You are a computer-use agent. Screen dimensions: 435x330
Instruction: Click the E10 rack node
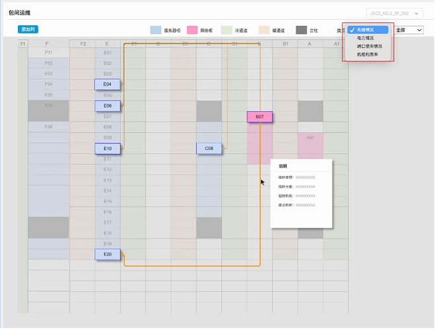click(108, 148)
